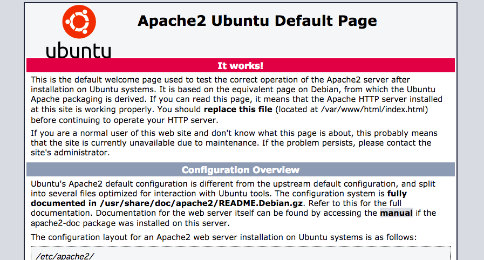Viewport: 484px width, 260px height.
Task: Click the /usr/share/doc/apache2/README.Debian.gz text
Action: (x=201, y=203)
